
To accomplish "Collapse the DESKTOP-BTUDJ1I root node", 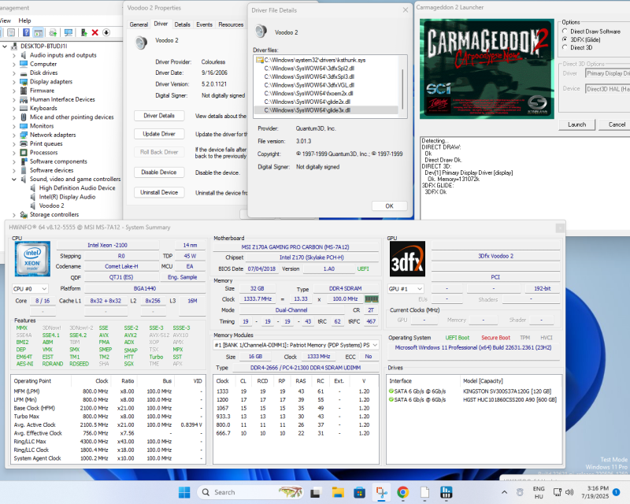I will (5, 46).
